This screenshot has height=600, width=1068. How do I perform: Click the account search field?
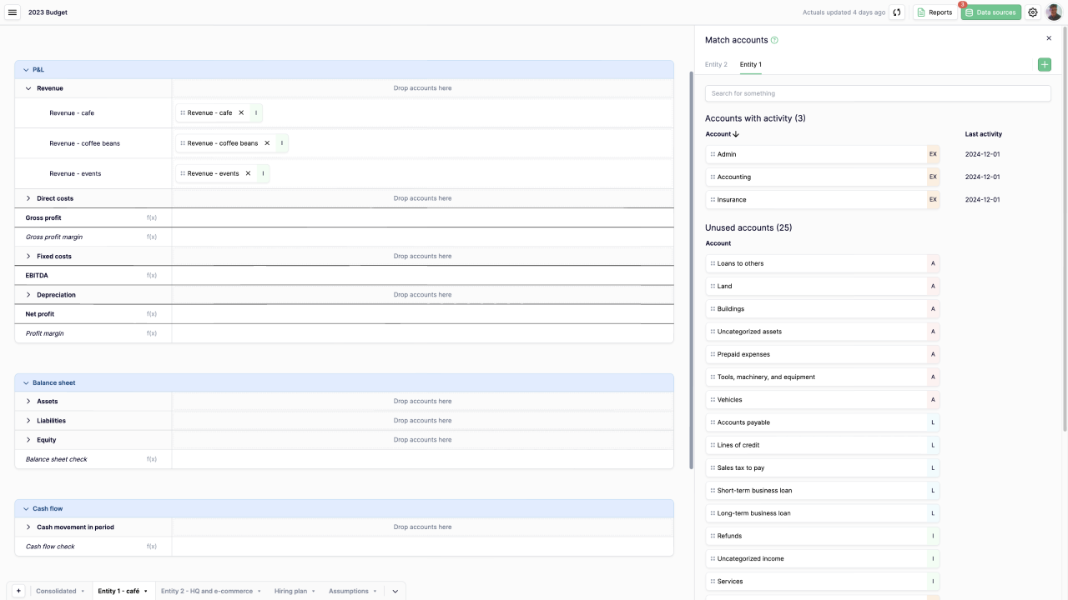point(878,93)
